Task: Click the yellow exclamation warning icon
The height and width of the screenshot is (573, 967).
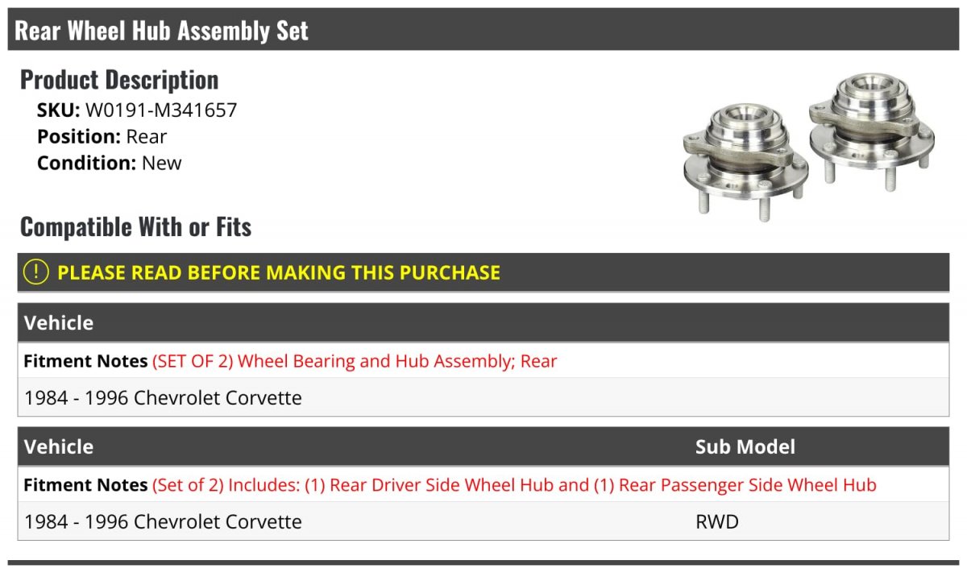Action: 36,272
